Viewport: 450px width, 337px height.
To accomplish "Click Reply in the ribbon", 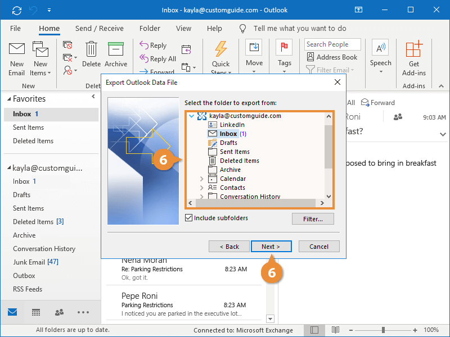I will pyautogui.click(x=153, y=45).
